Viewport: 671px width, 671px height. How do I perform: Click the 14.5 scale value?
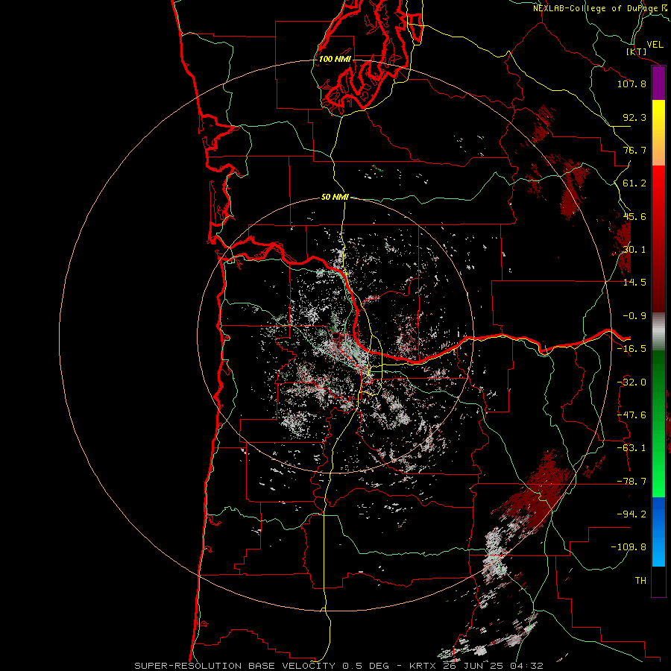[x=634, y=283]
